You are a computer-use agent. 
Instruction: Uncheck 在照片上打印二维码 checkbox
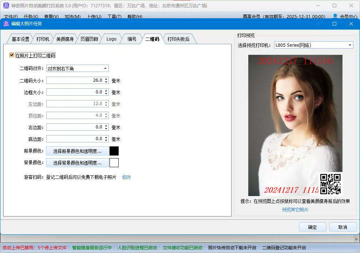(12, 55)
